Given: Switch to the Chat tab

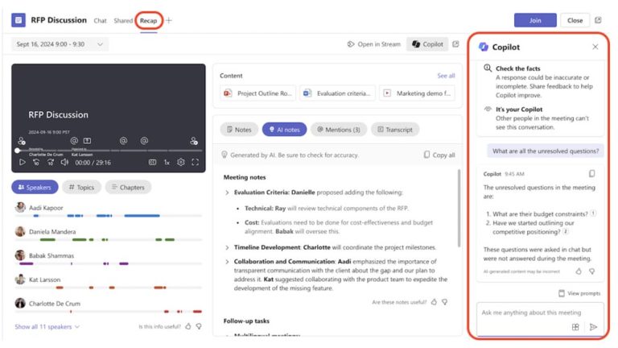Looking at the screenshot, I should click(x=100, y=20).
